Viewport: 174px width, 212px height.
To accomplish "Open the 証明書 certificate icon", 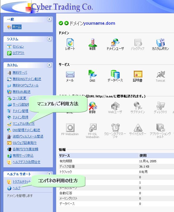I will pos(138,75).
